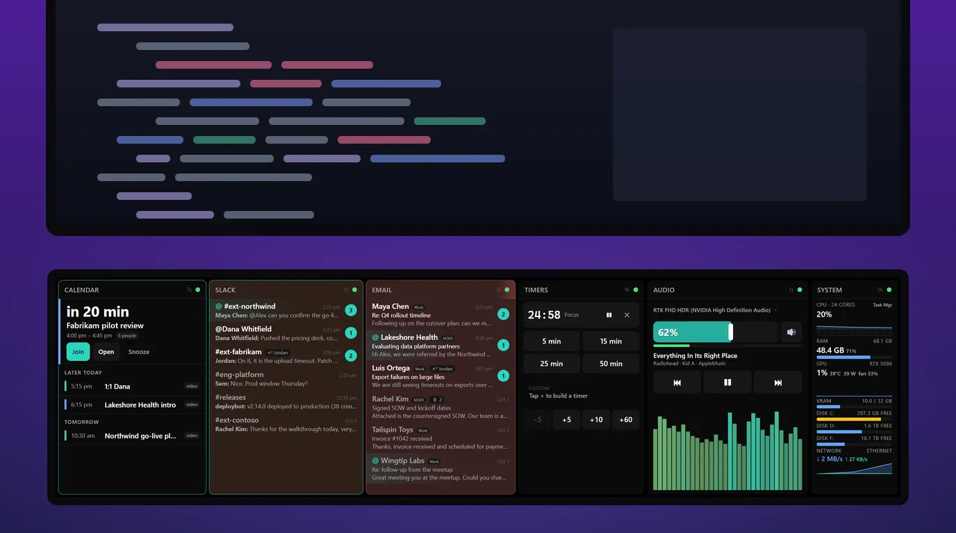Start a 50 min timer
Image resolution: width=956 pixels, height=533 pixels.
pos(611,364)
